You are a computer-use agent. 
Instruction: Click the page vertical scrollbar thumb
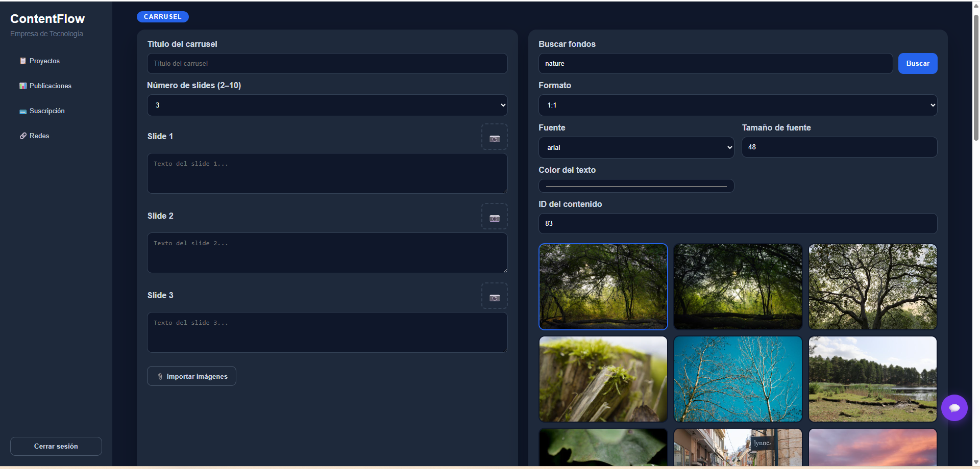coord(976,76)
